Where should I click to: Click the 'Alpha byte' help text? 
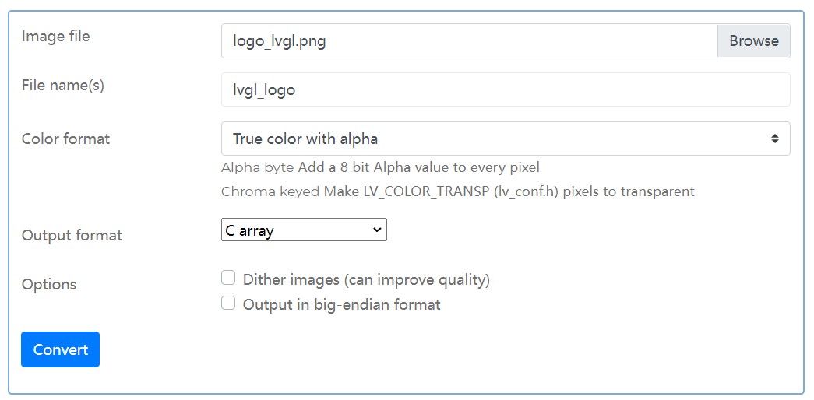[x=258, y=167]
